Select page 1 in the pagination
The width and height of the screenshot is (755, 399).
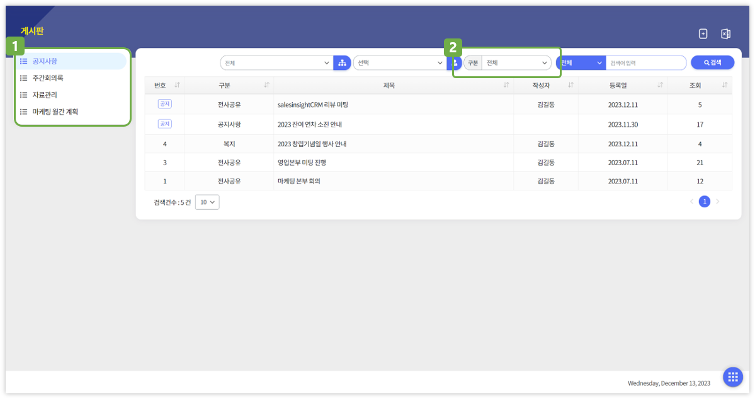705,202
